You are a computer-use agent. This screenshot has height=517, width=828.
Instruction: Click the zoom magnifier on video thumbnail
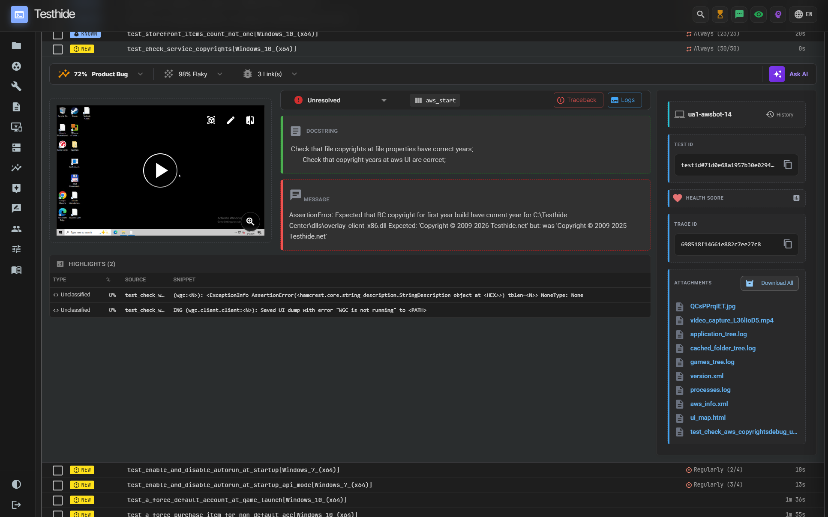pyautogui.click(x=250, y=221)
